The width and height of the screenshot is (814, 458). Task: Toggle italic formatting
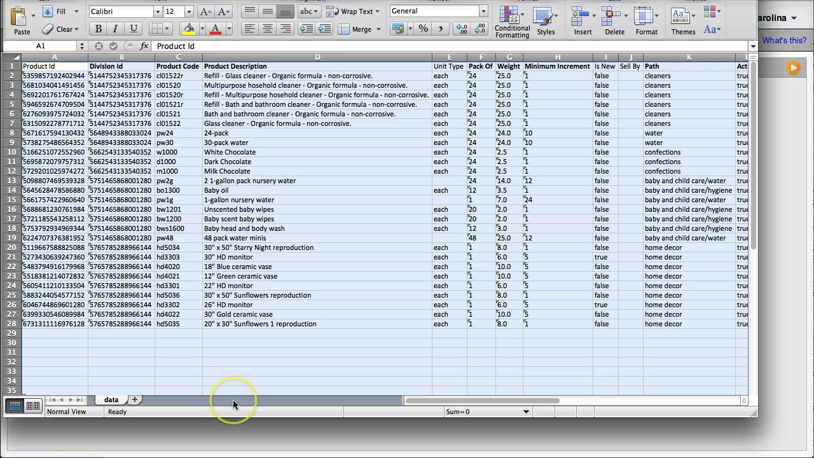(x=115, y=29)
